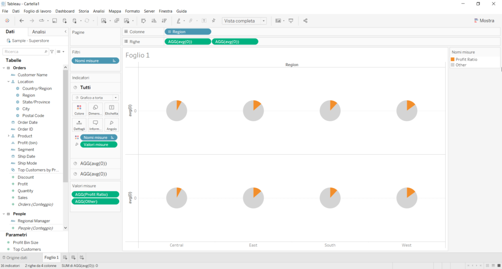
Task: Select the Discount measure field
Action: (x=25, y=177)
